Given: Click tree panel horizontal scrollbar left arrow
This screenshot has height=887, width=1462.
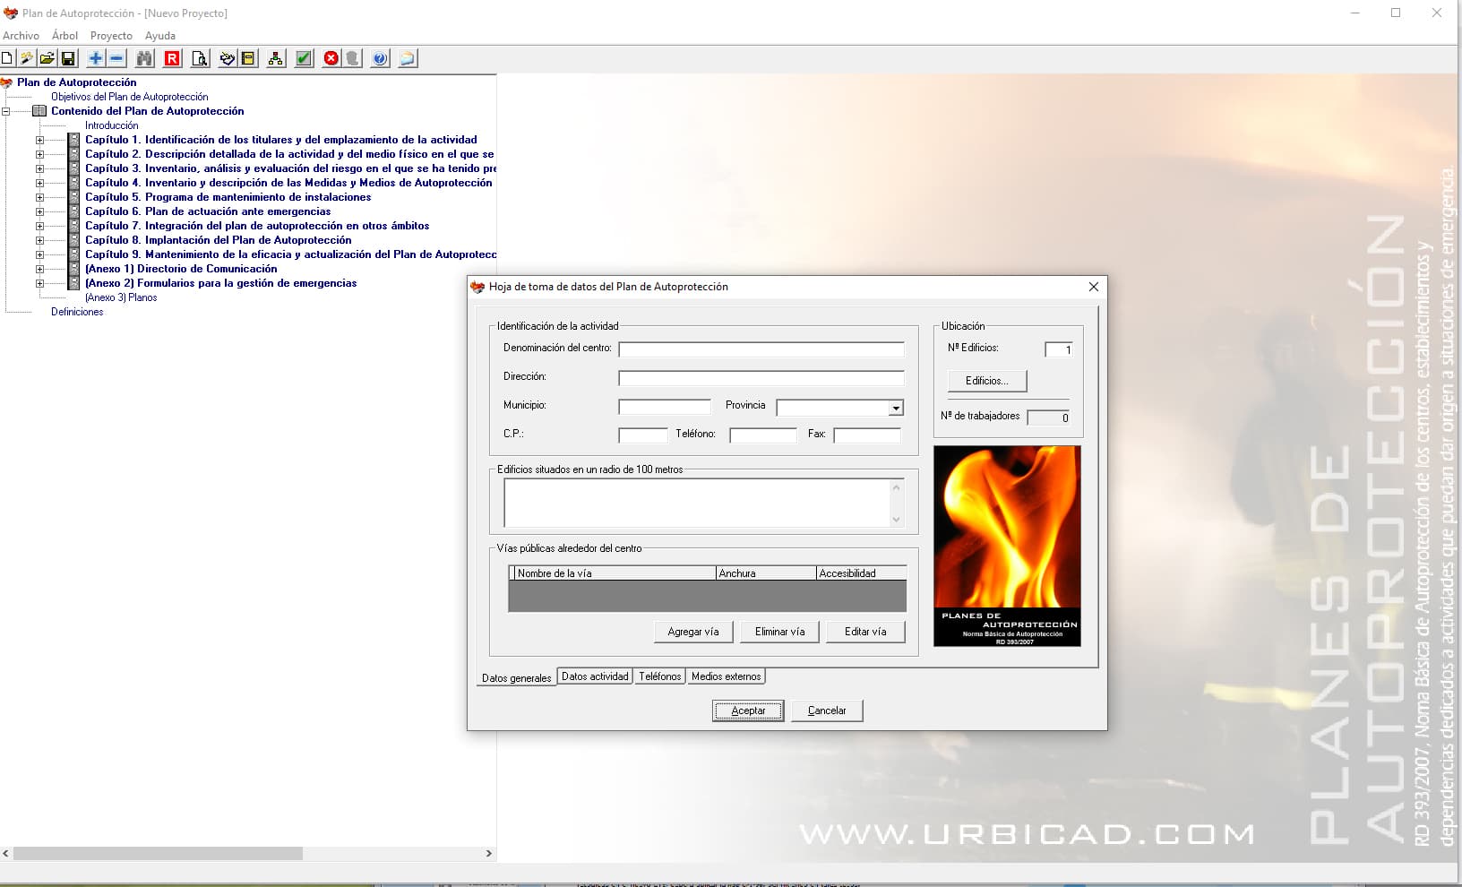Looking at the screenshot, I should pos(6,854).
